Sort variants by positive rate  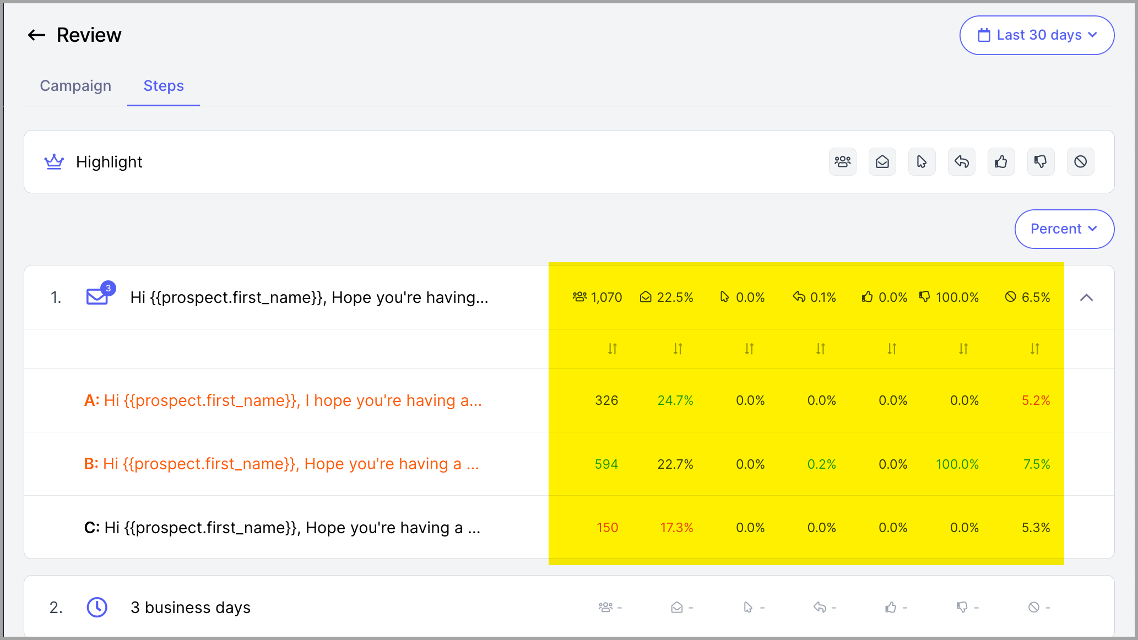pos(892,349)
